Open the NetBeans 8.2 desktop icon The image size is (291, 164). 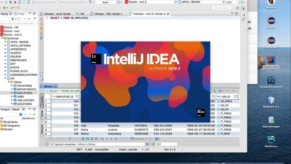(x=271, y=100)
